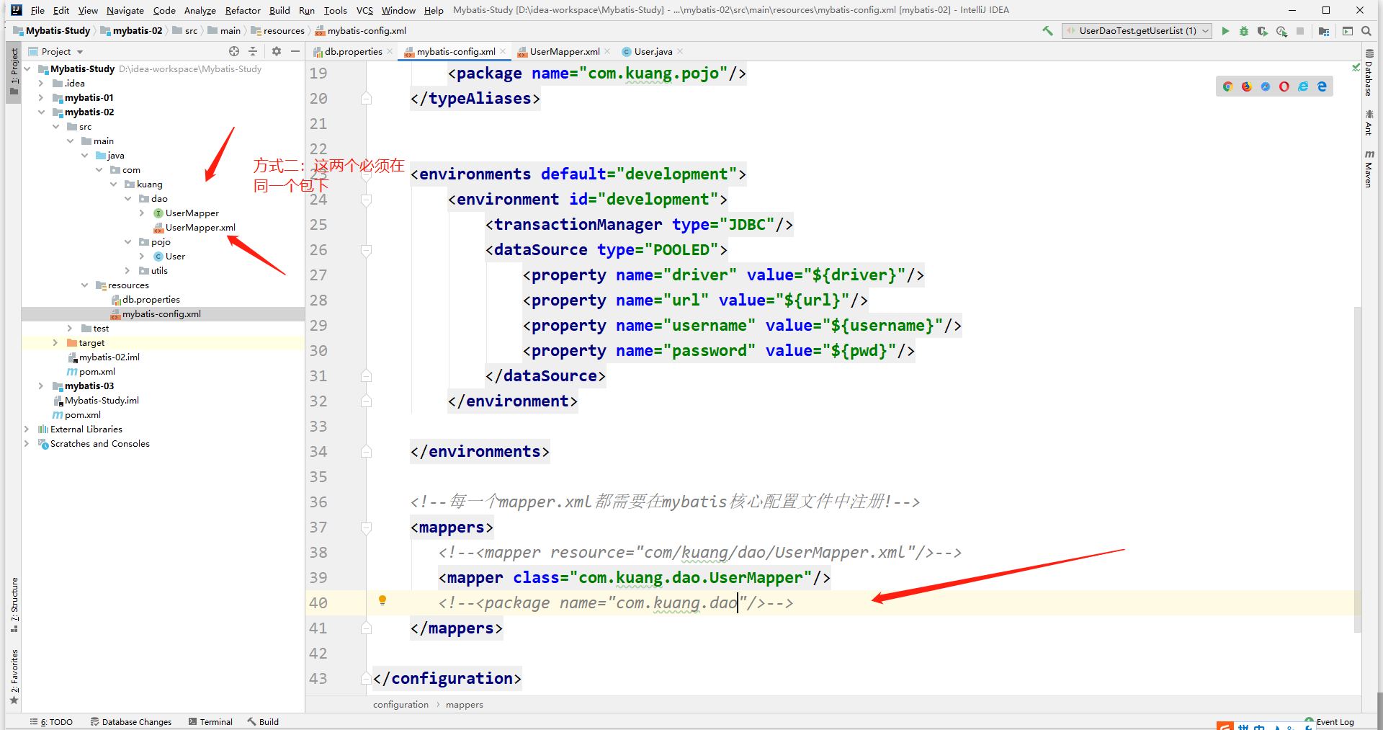
Task: Open the Refactor menu
Action: [243, 10]
